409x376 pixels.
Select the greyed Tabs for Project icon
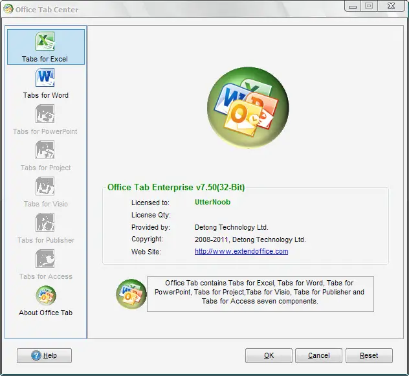point(45,150)
